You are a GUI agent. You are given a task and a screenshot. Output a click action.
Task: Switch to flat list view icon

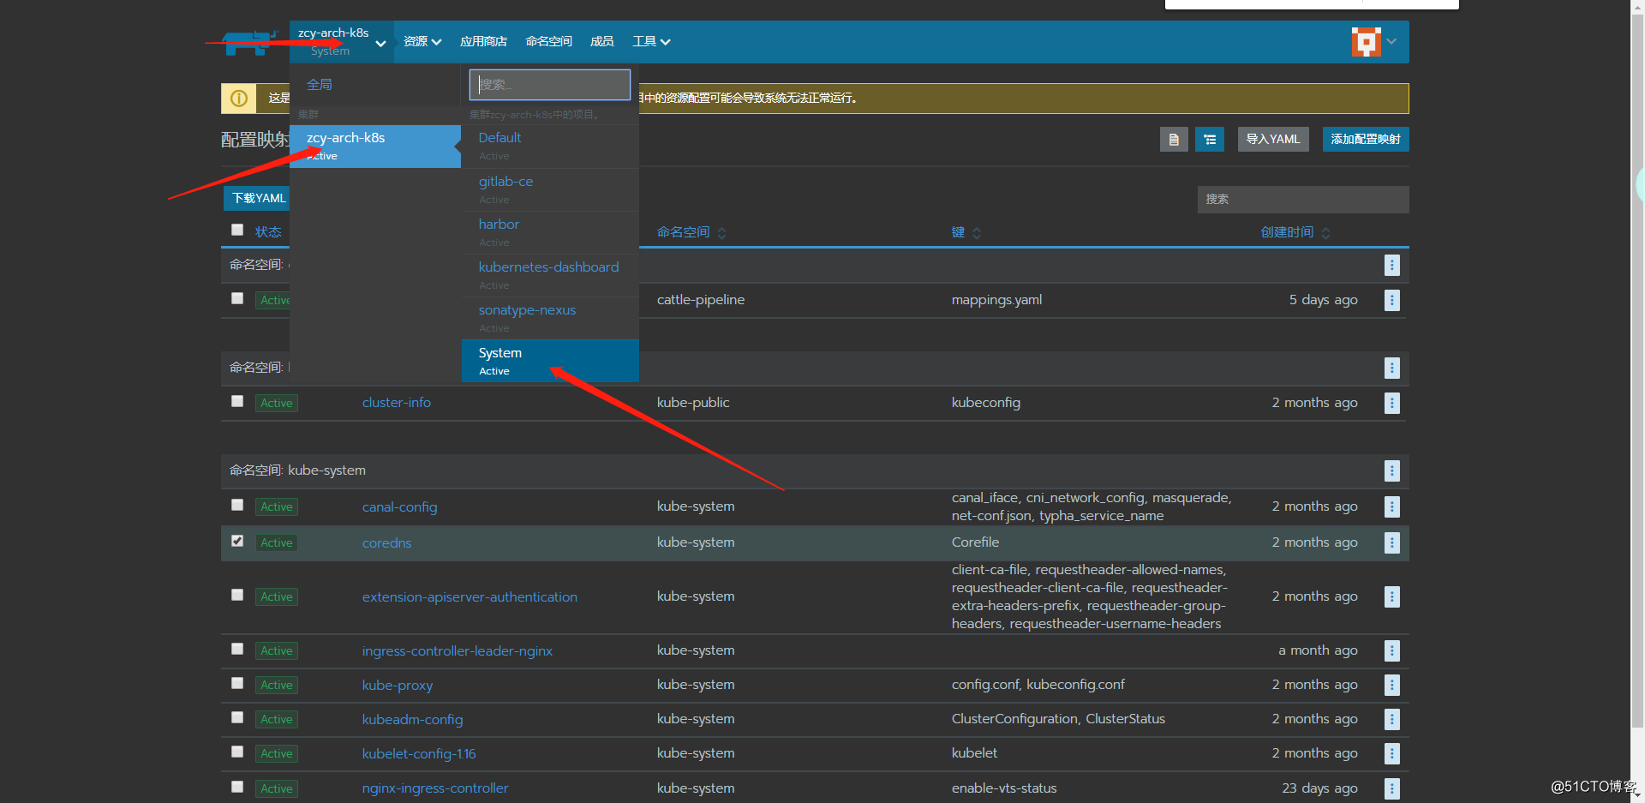pyautogui.click(x=1174, y=139)
